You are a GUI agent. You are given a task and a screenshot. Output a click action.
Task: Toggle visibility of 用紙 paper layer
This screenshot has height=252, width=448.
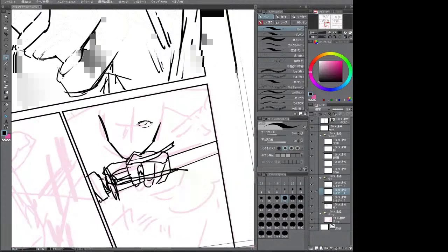pos(311,227)
